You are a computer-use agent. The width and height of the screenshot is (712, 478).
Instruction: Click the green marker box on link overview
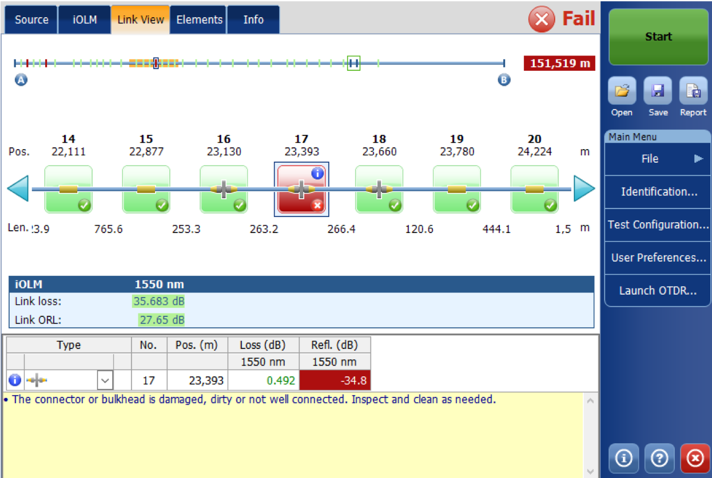point(353,63)
